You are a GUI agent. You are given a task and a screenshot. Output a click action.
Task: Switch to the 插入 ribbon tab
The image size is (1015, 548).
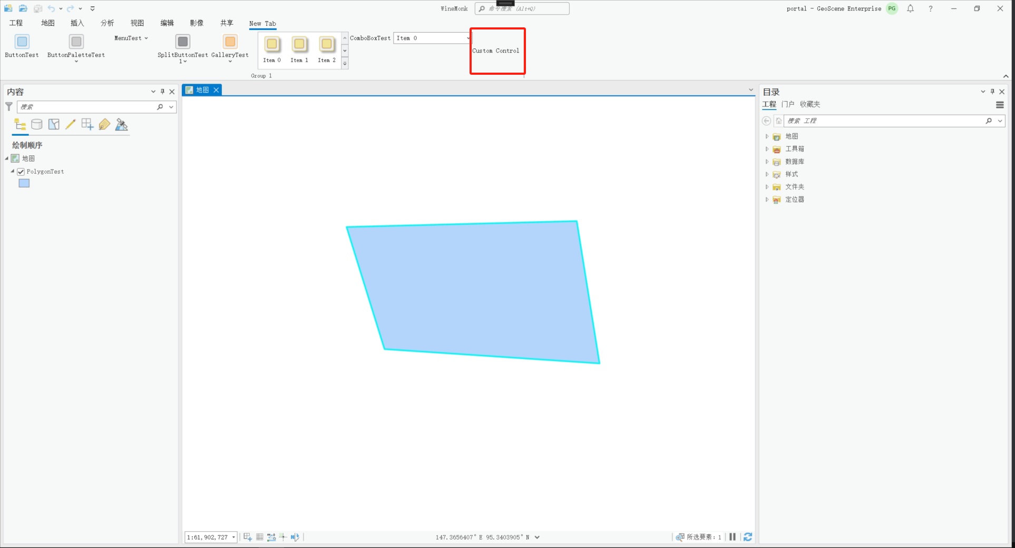point(77,23)
